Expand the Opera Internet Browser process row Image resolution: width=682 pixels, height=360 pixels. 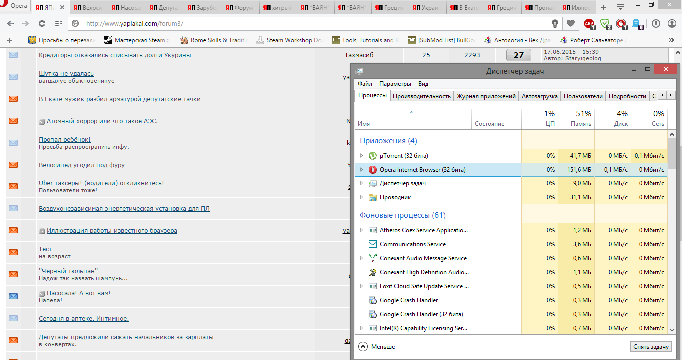pos(362,170)
